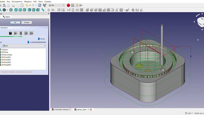Click the Drilling operation toolbar icon
Viewport: 204px width, 115px height.
point(104,10)
